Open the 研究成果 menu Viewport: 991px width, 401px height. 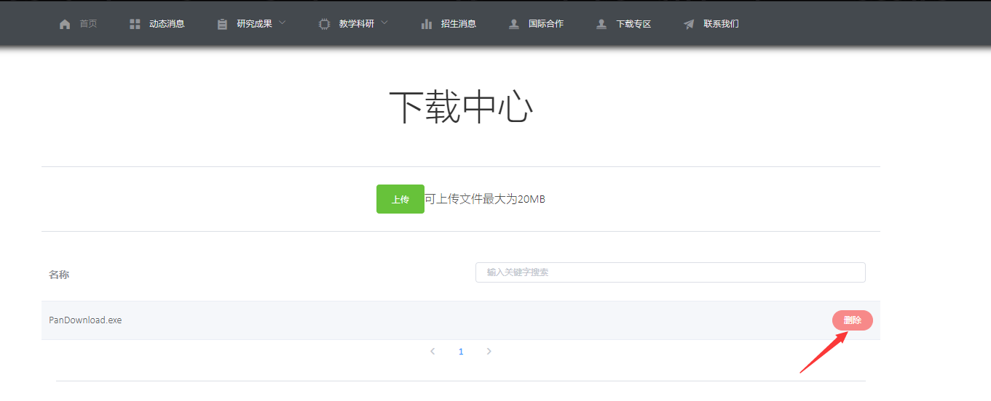(x=254, y=24)
